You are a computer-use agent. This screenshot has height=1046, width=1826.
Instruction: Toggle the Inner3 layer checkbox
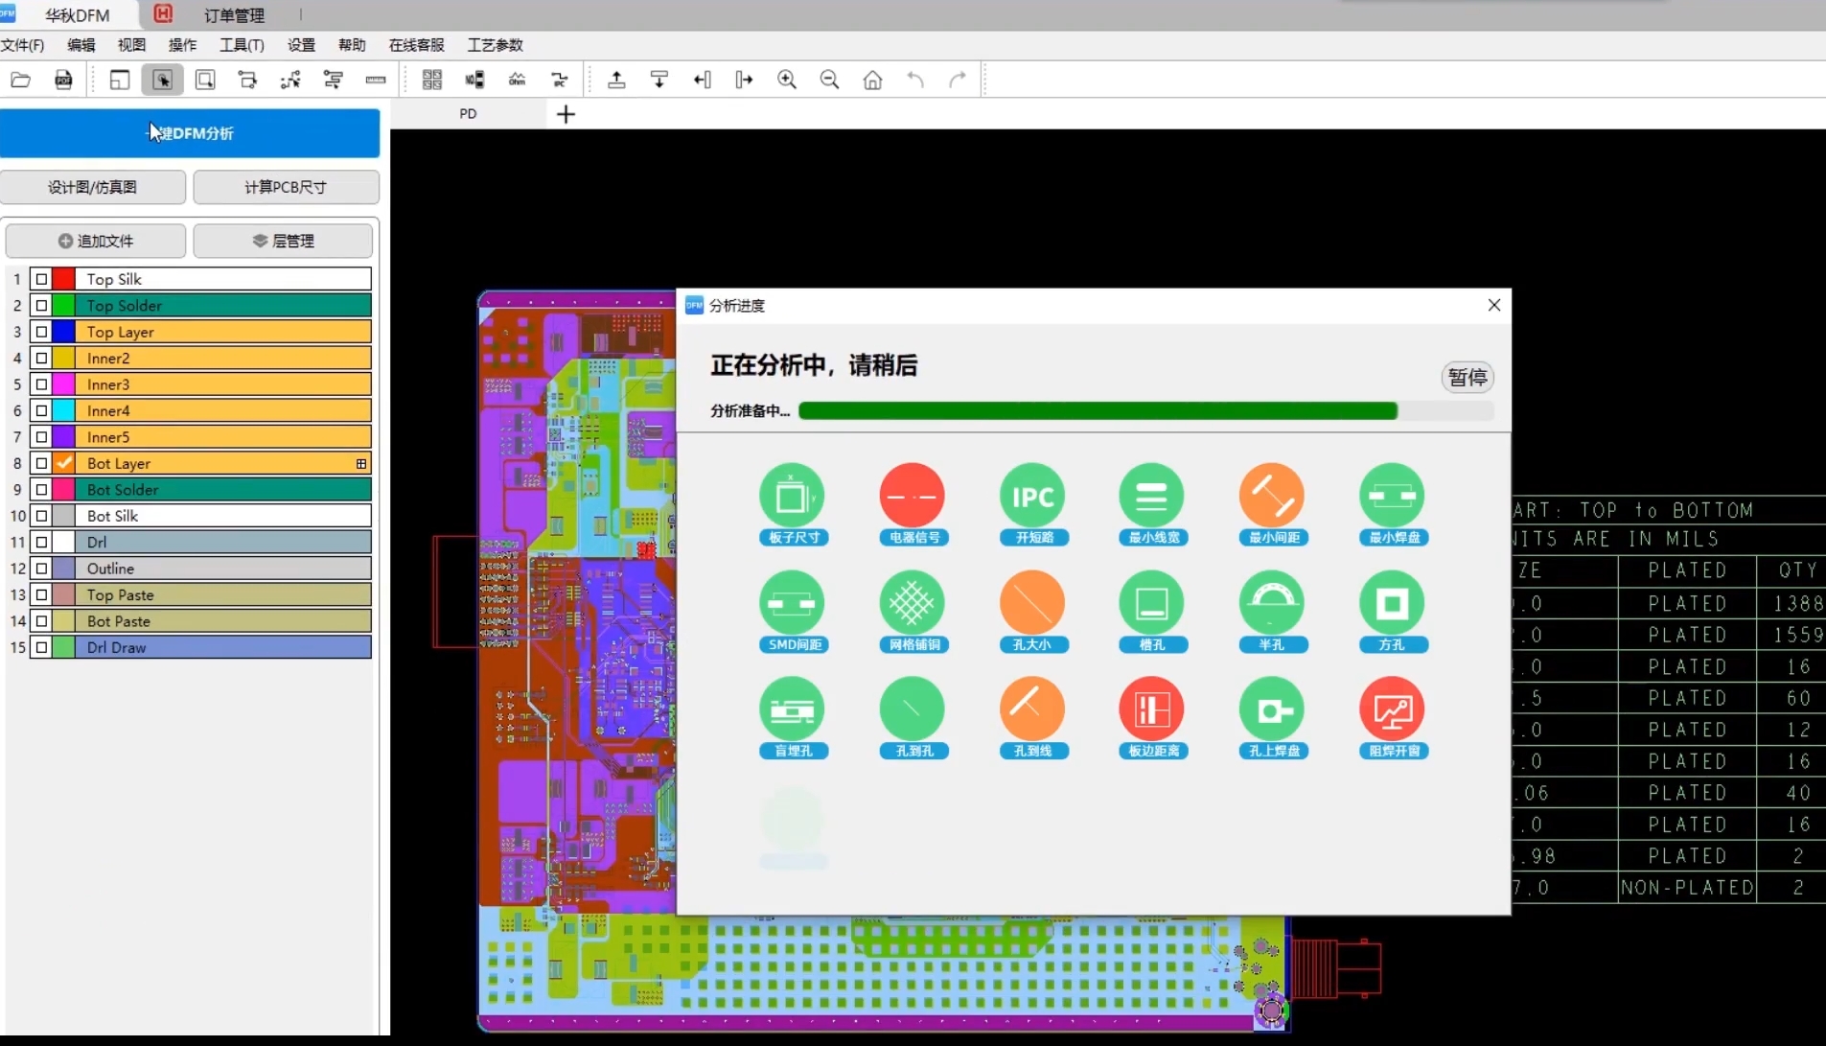tap(41, 384)
